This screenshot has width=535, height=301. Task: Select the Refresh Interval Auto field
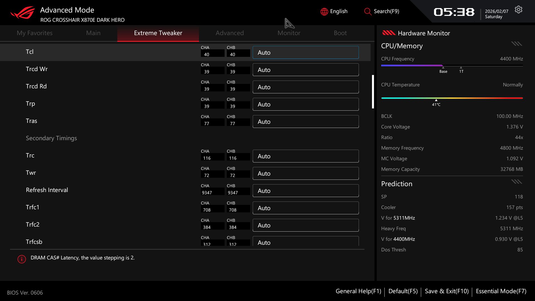[305, 191]
